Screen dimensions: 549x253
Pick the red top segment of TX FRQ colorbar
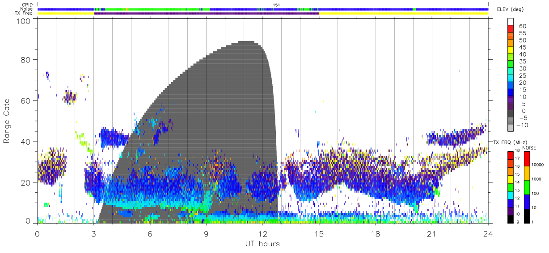tap(511, 155)
